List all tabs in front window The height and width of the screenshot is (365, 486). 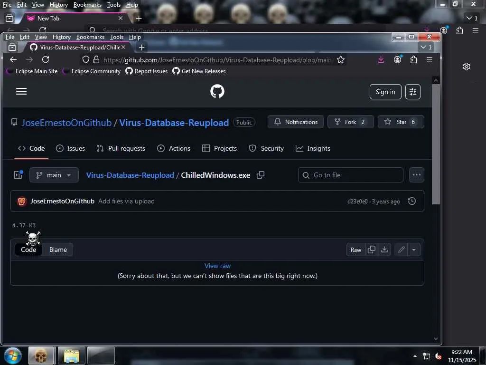[426, 47]
